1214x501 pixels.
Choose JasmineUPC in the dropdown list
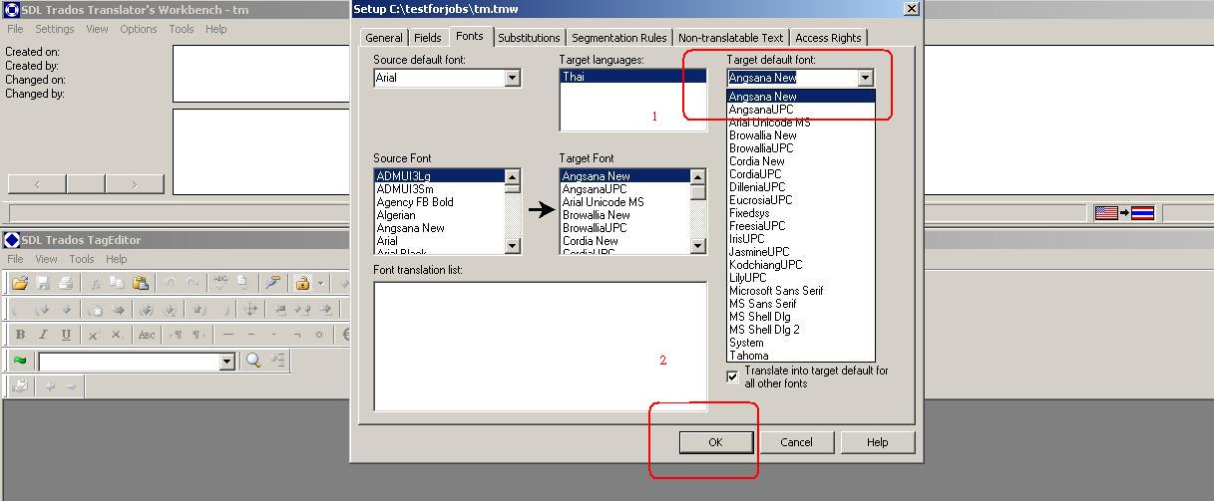click(801, 252)
